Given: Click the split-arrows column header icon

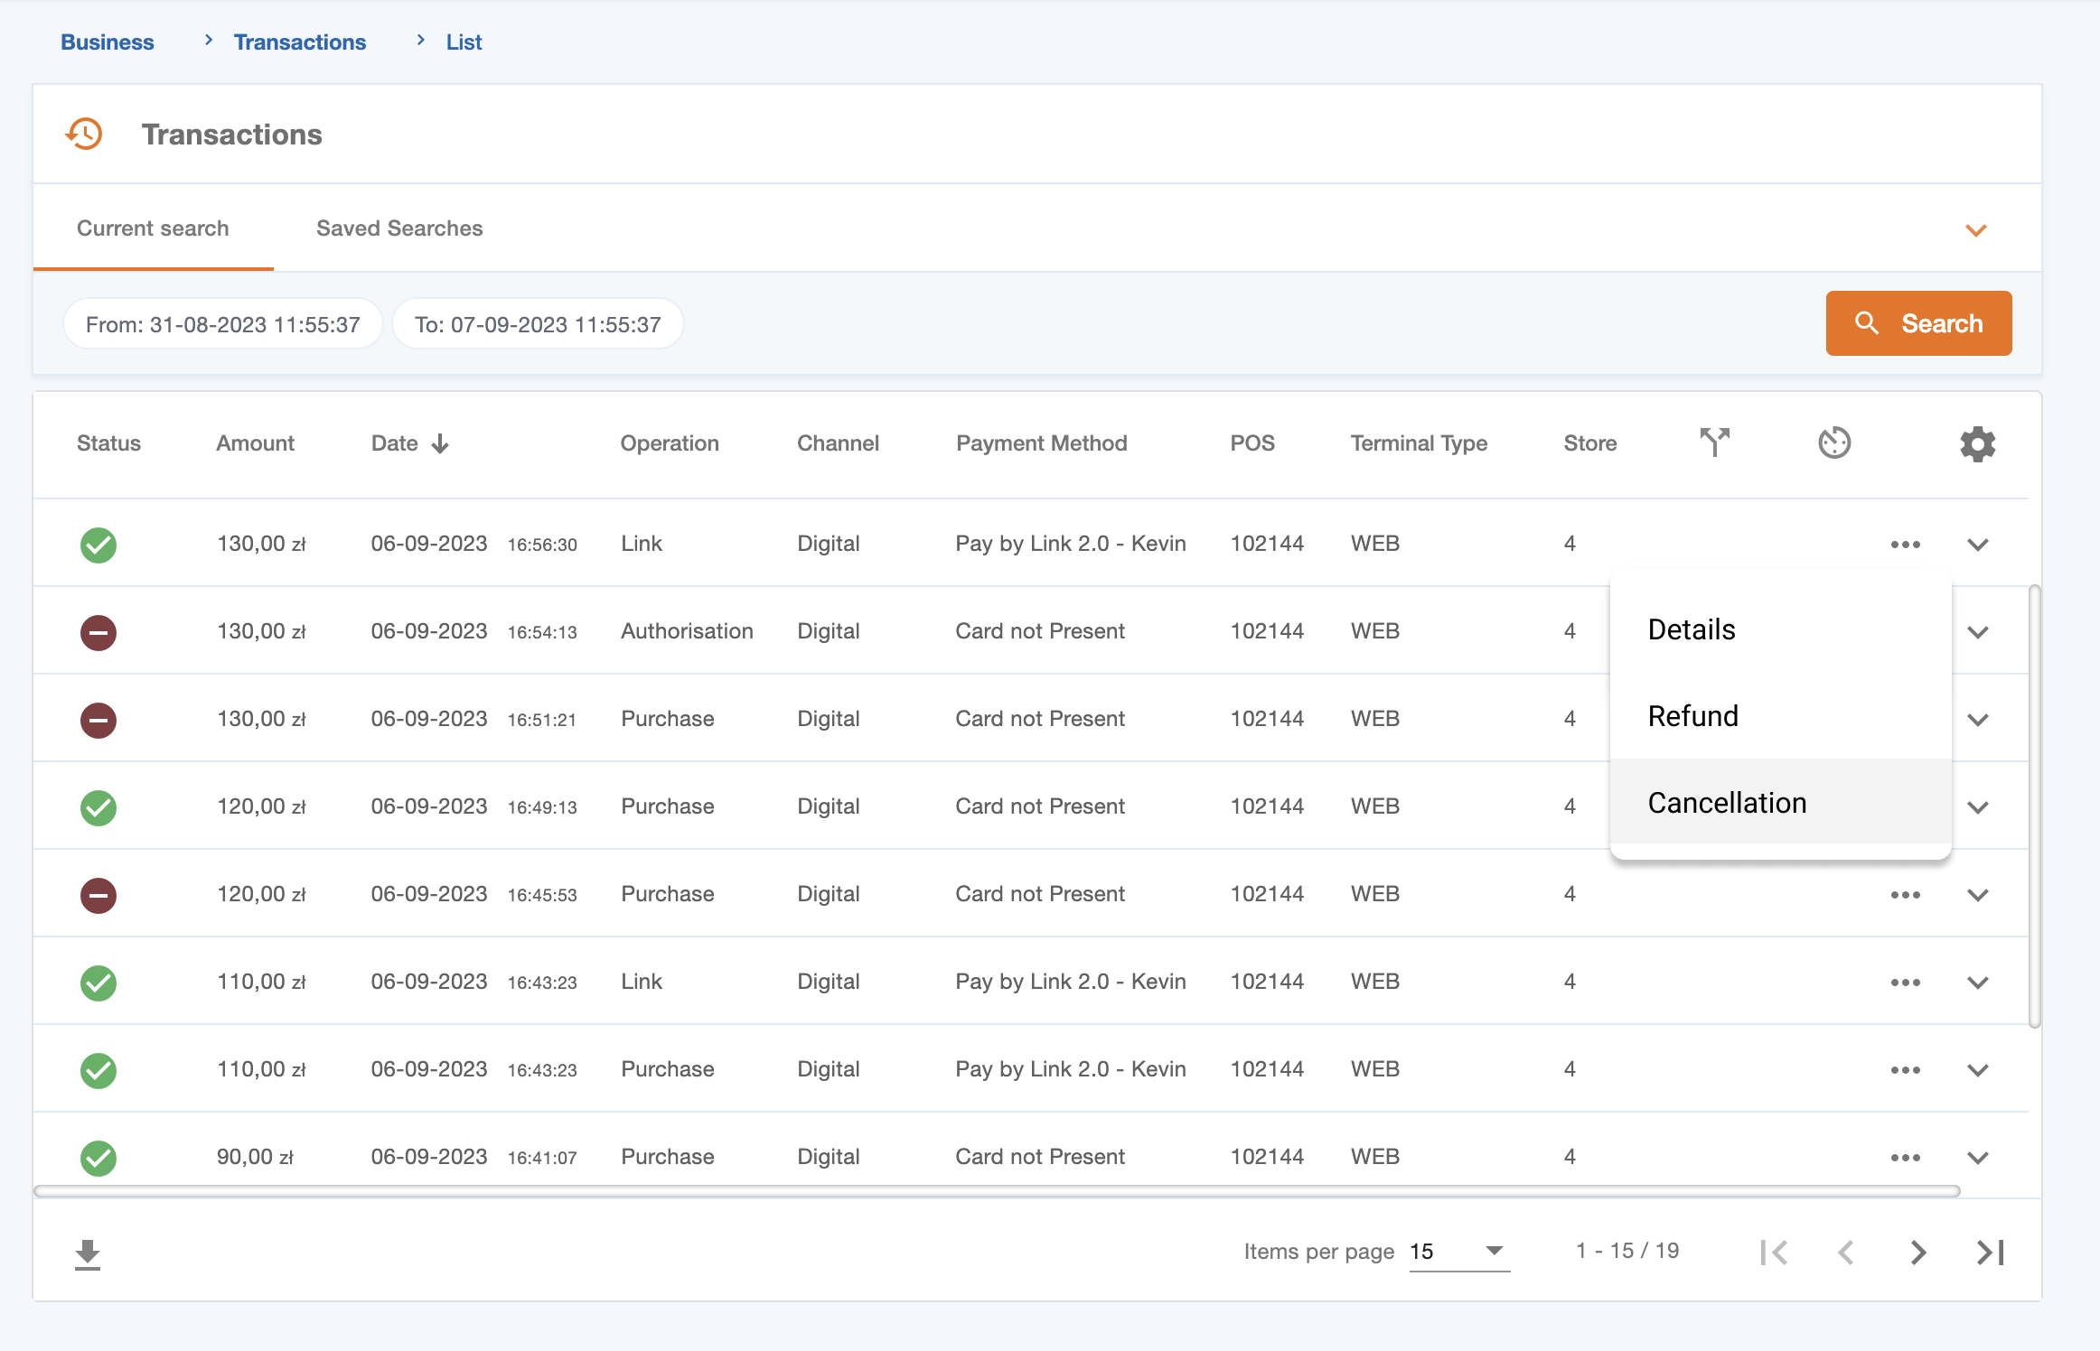Looking at the screenshot, I should pyautogui.click(x=1714, y=443).
